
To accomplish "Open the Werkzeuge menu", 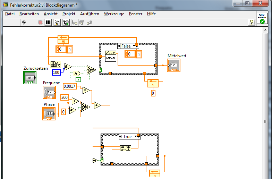I will [114, 14].
